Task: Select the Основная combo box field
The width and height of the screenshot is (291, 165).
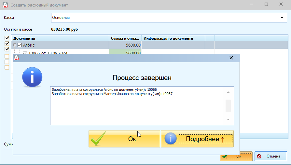Action: pos(163,18)
